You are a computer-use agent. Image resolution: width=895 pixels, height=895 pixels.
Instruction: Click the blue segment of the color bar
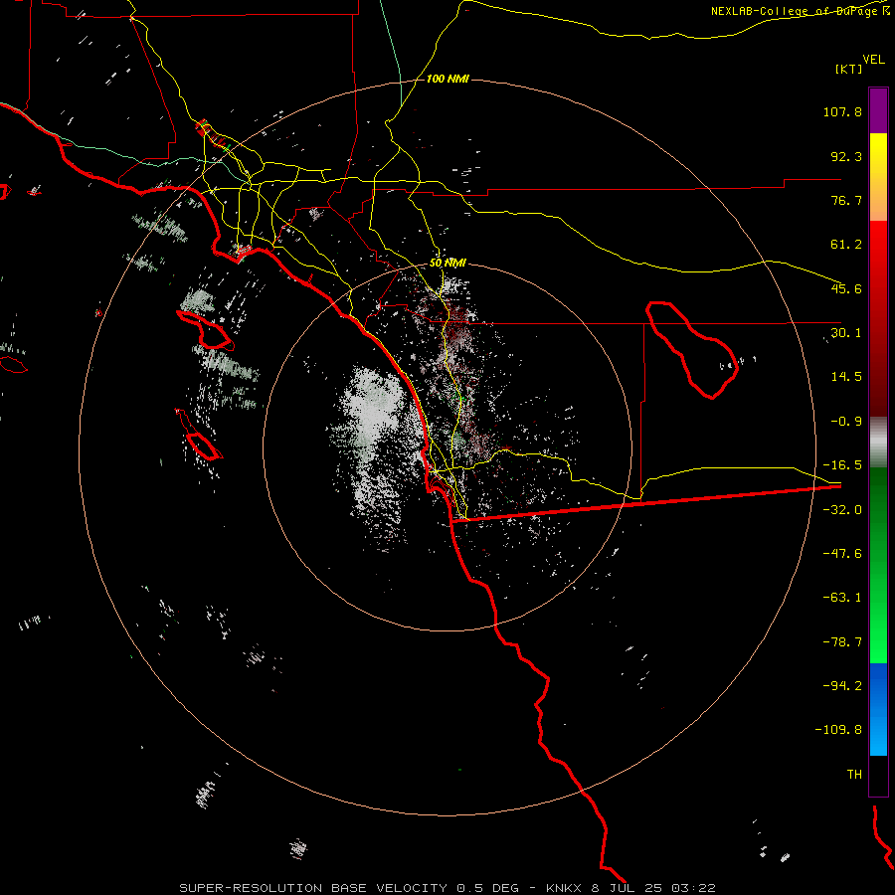coord(878,709)
